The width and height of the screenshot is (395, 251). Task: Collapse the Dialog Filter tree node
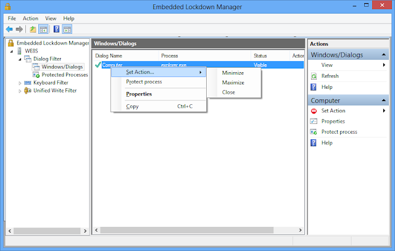coord(20,59)
